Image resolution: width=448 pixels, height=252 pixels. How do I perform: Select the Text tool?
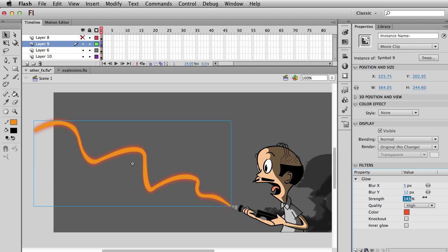click(x=15, y=61)
